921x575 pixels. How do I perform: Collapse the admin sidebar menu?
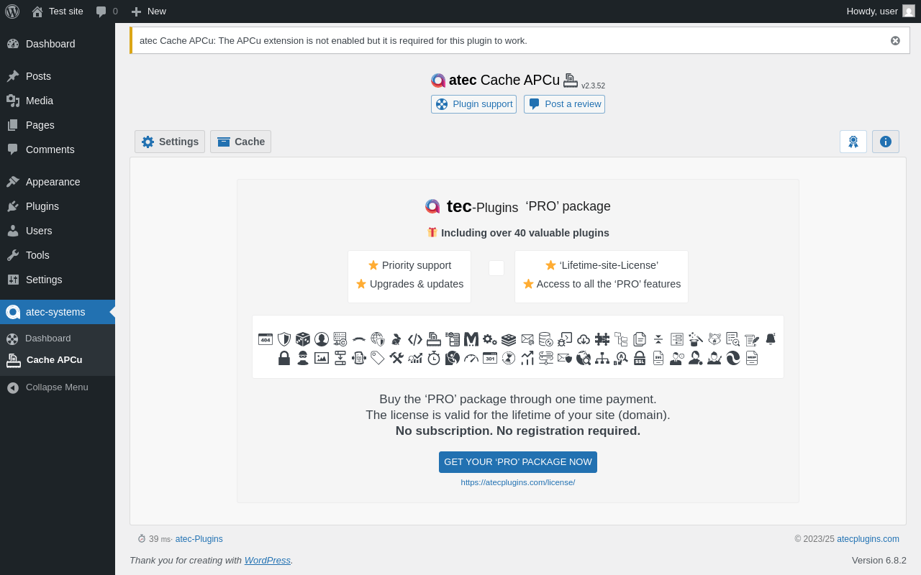point(58,387)
